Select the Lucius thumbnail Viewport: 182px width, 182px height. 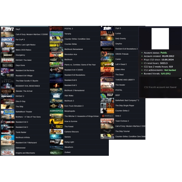107,33
